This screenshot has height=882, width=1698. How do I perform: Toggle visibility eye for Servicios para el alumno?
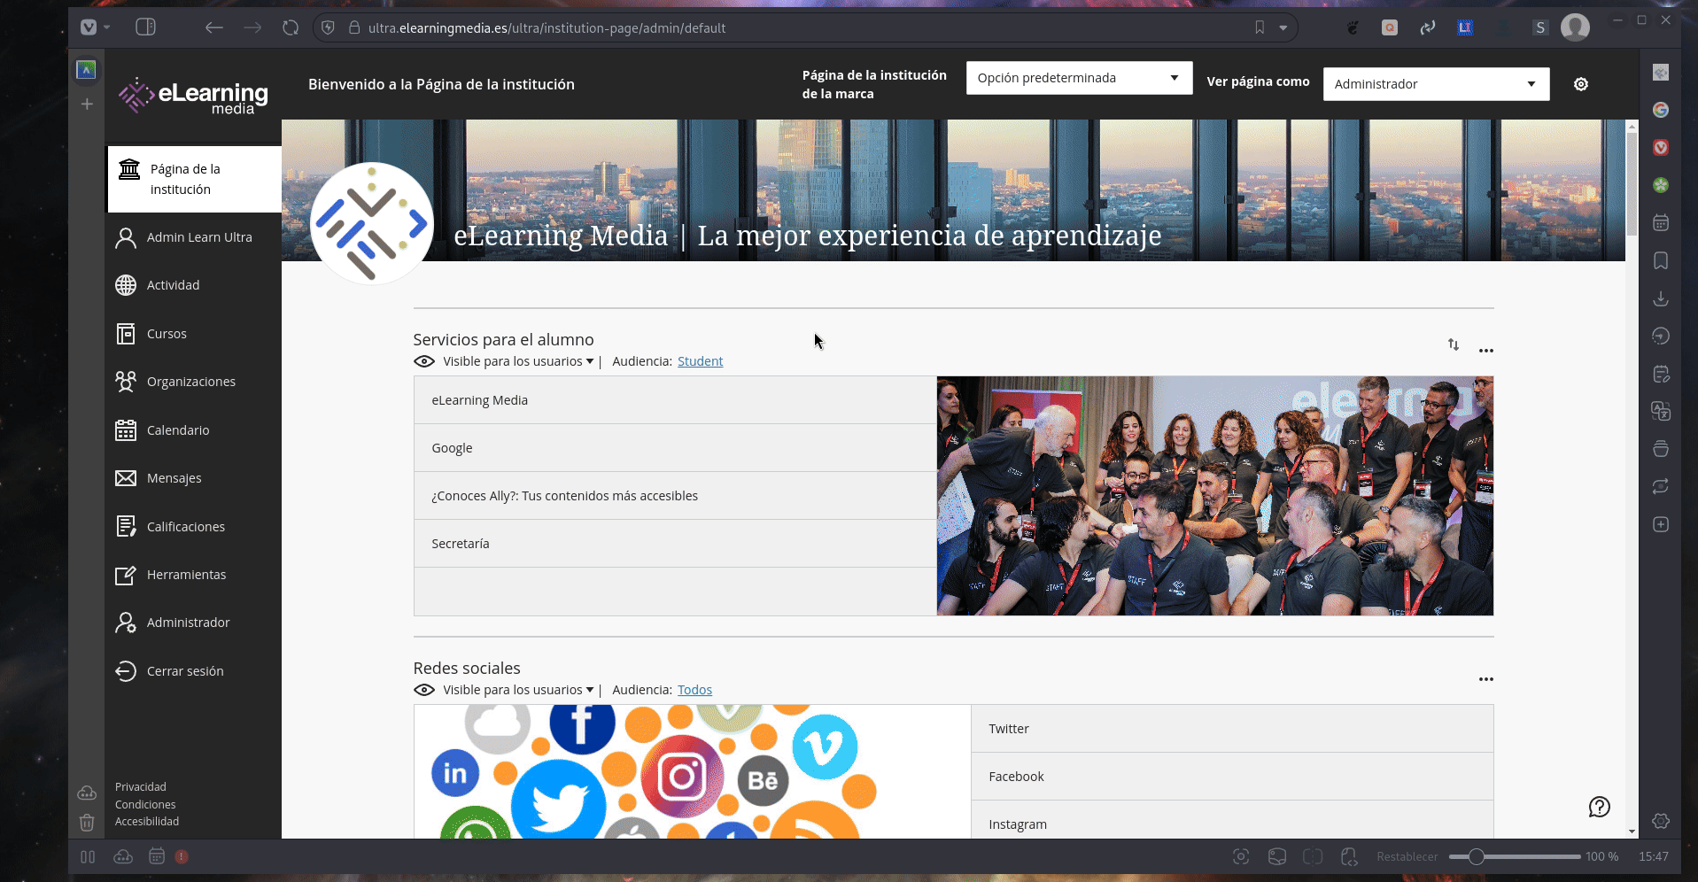coord(424,361)
